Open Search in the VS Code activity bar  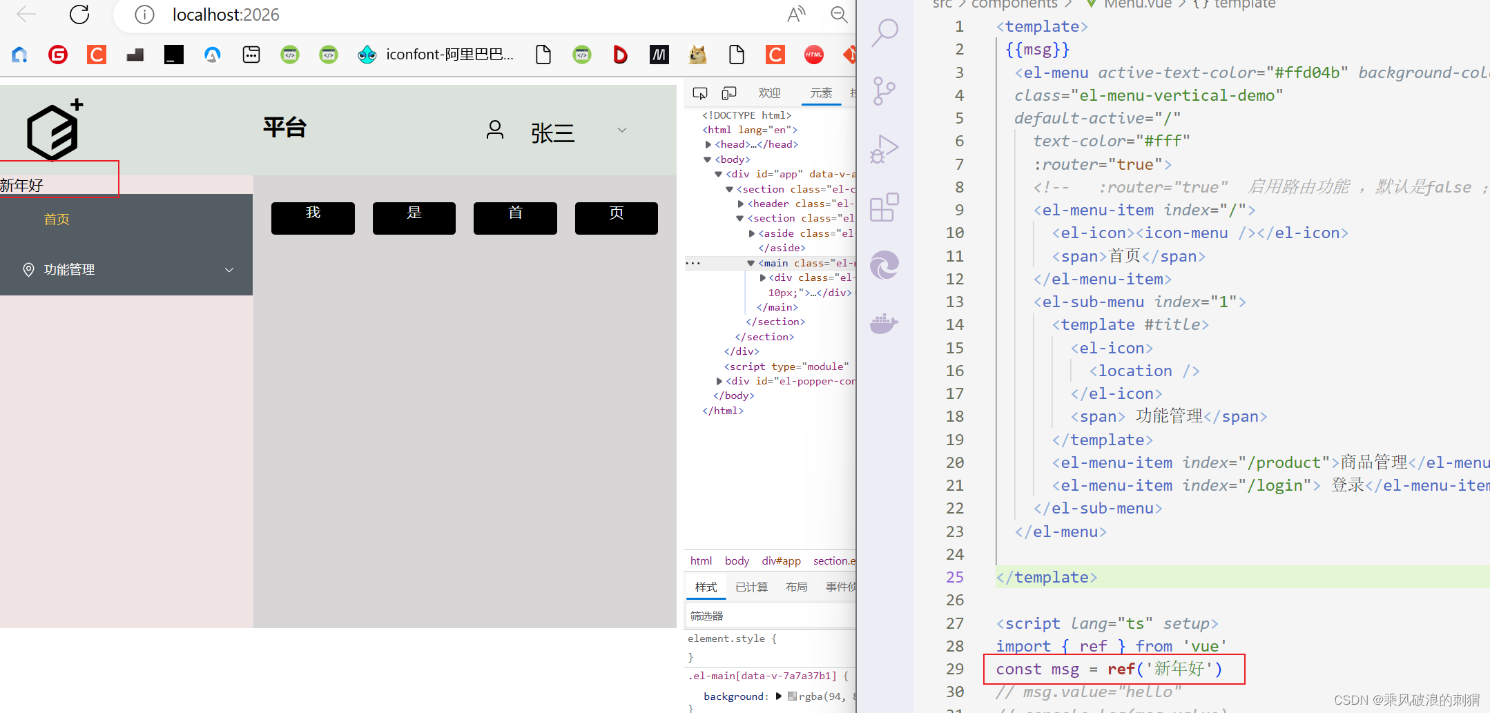pyautogui.click(x=884, y=32)
